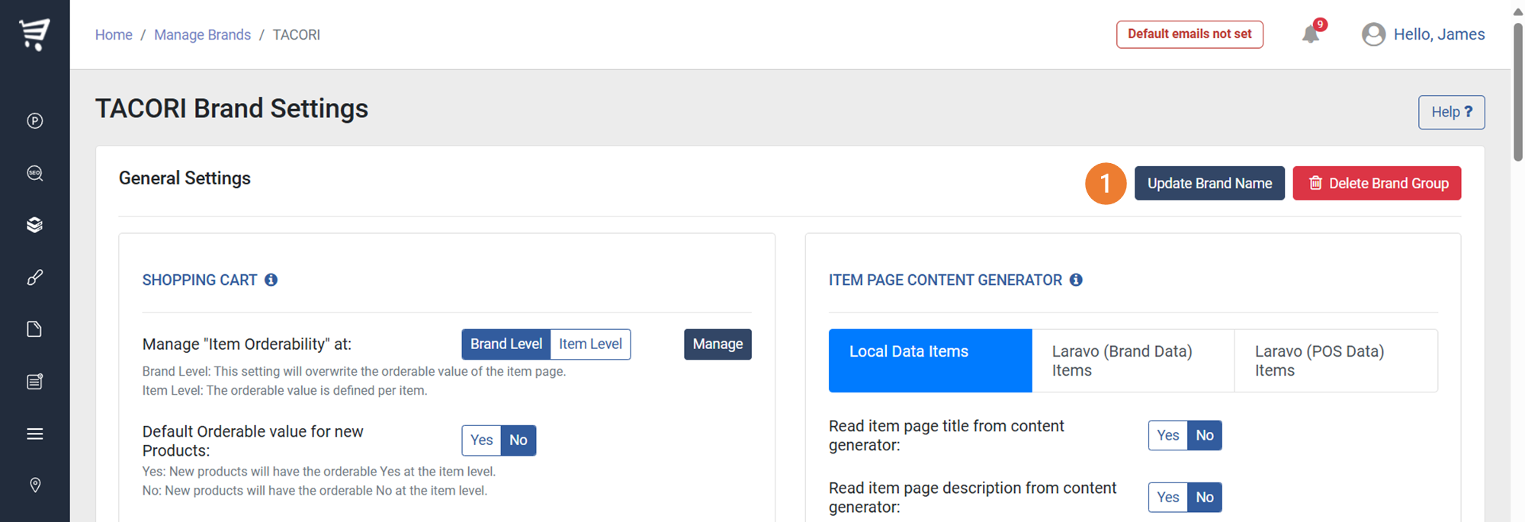Switch to Laravo (POS Data) Items tab

point(1336,360)
